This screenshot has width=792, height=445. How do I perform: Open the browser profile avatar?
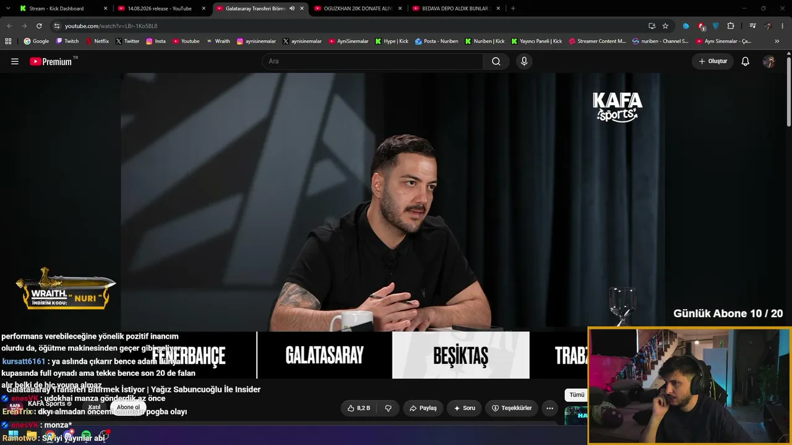(x=768, y=26)
